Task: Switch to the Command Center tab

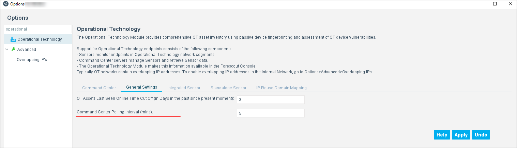Action: [x=99, y=88]
